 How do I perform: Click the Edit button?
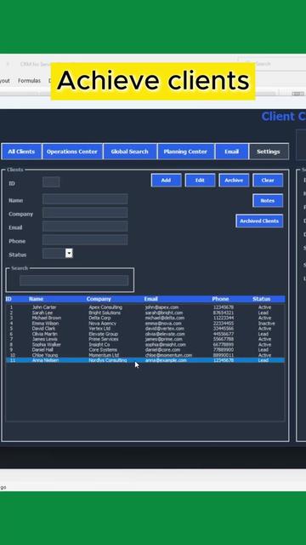(x=200, y=180)
